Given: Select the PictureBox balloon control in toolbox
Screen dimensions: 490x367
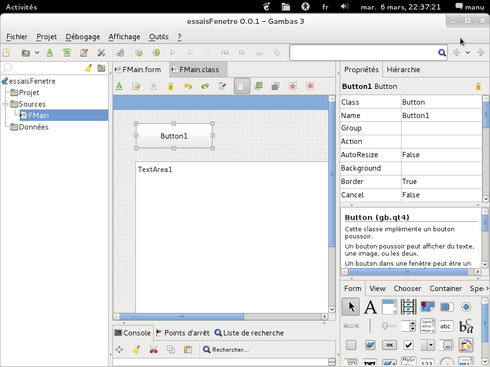Looking at the screenshot, I should (x=427, y=307).
